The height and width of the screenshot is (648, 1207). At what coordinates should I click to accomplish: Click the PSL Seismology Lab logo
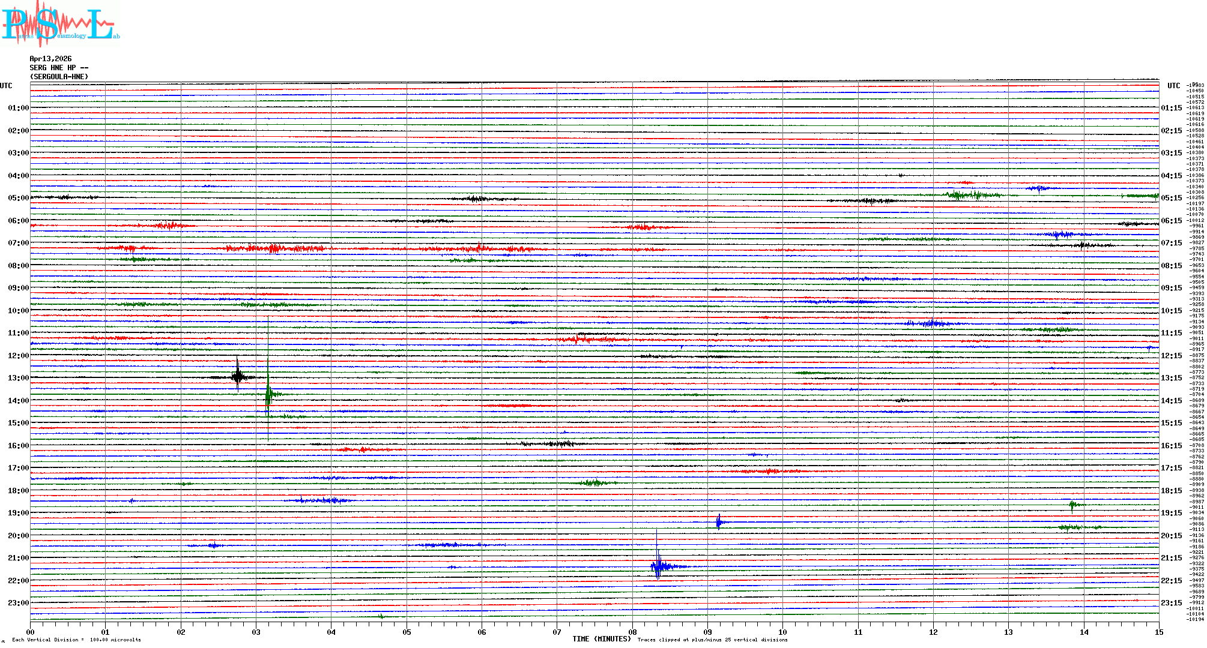tap(60, 24)
